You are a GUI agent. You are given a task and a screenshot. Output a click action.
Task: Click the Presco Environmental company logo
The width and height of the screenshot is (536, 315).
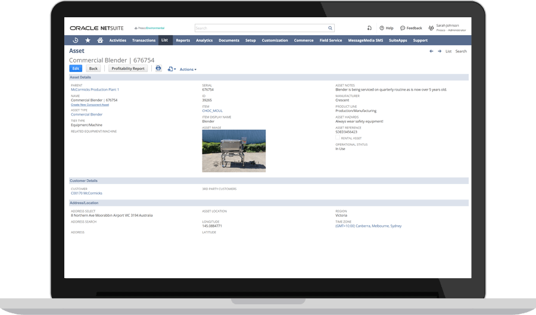(149, 28)
